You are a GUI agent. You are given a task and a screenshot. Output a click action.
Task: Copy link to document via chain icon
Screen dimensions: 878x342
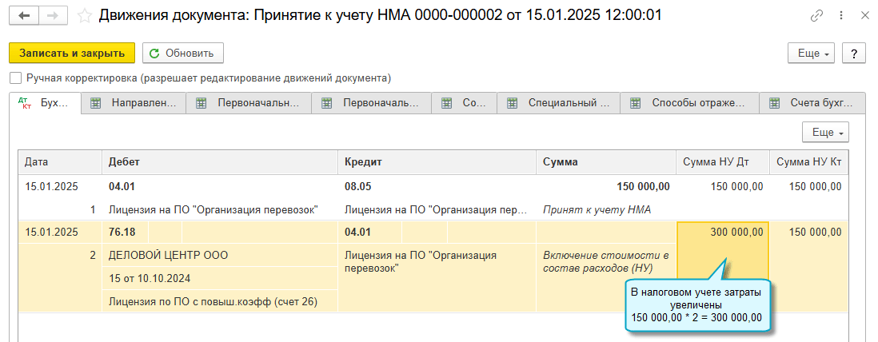click(816, 16)
